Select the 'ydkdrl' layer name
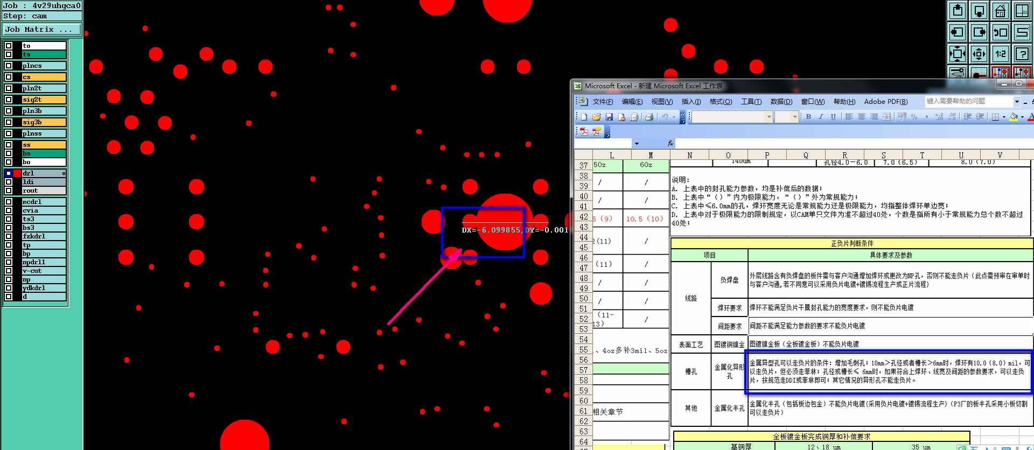 44,288
